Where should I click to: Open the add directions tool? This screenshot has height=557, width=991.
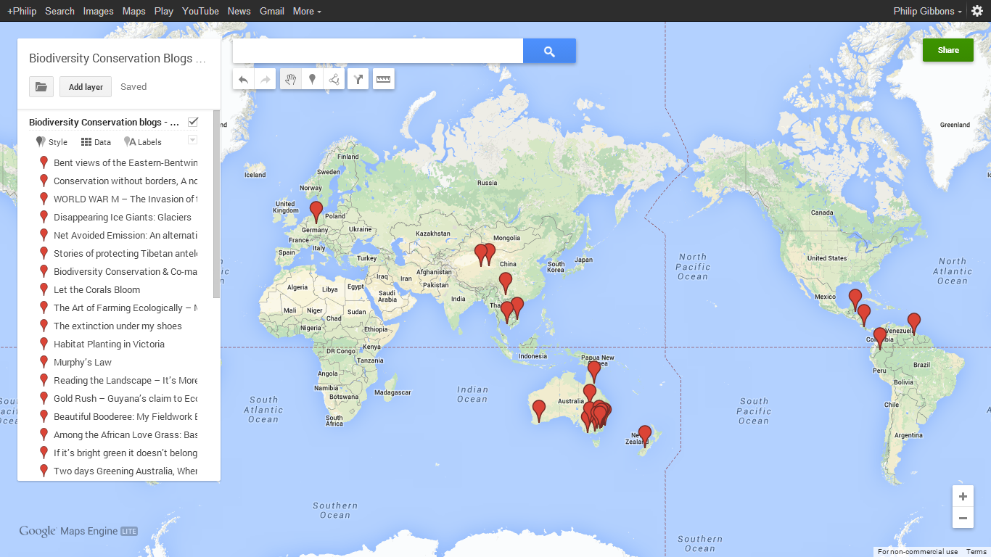(x=358, y=80)
